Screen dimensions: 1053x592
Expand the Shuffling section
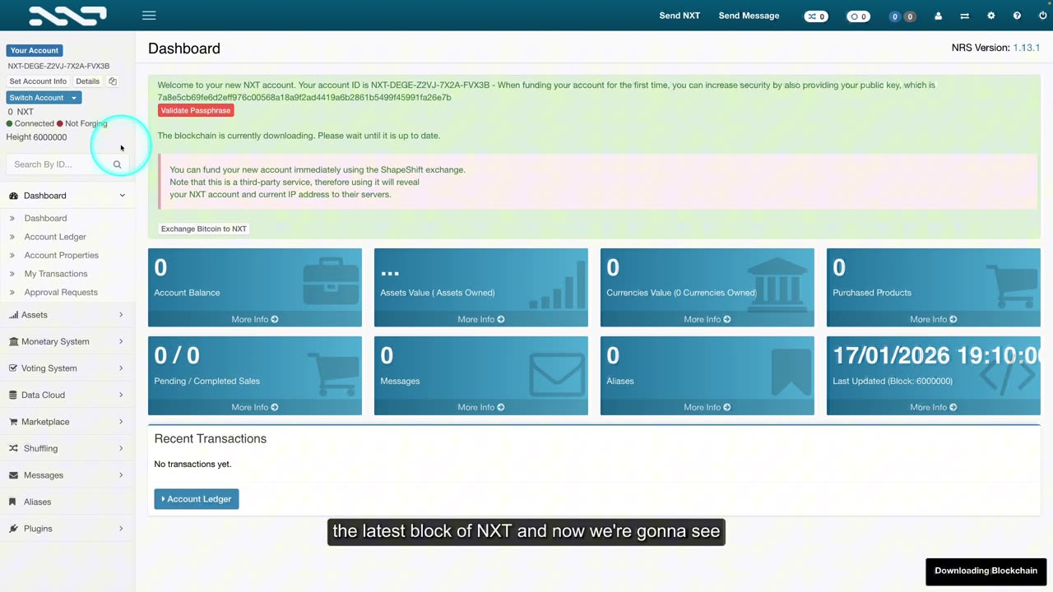tap(67, 448)
